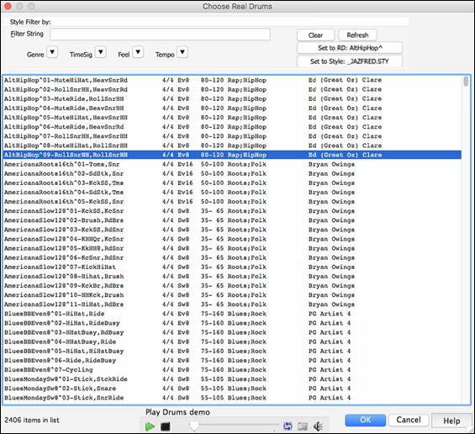
Task: Play the drums demo with green arrow
Action: pyautogui.click(x=150, y=426)
